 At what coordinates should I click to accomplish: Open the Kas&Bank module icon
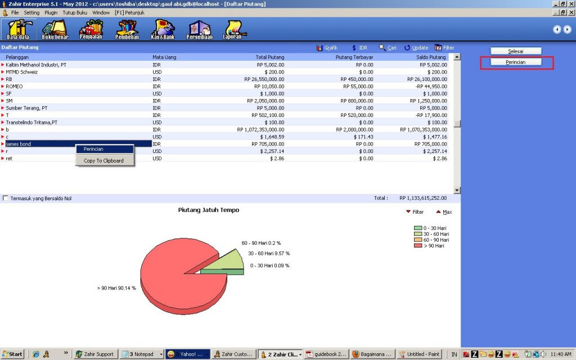click(163, 29)
